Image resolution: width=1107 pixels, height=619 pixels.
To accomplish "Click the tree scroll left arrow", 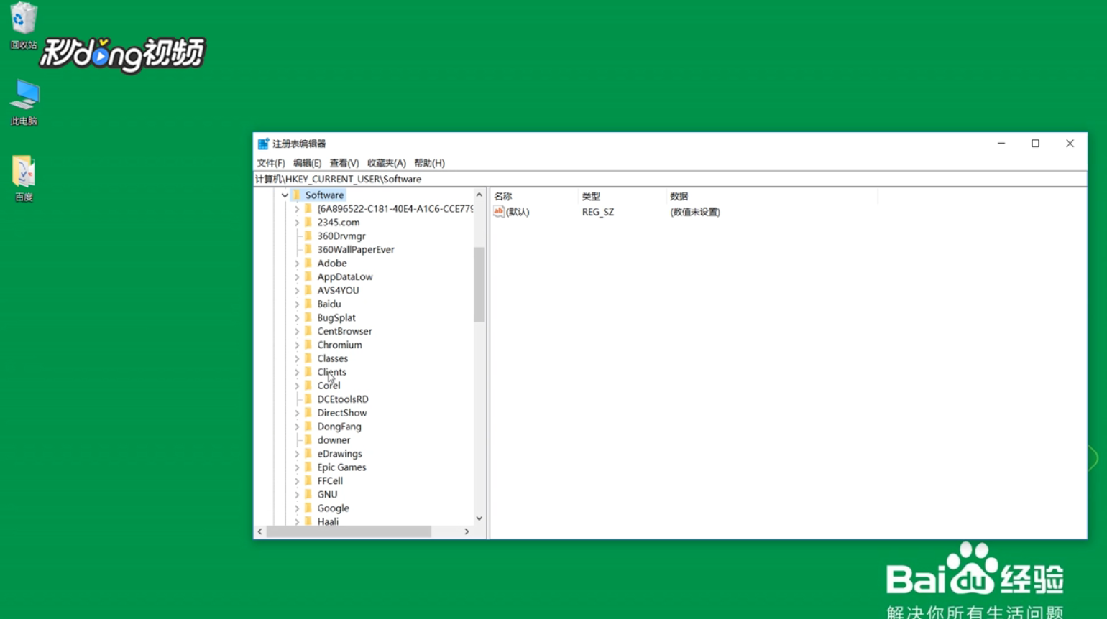I will coord(260,531).
